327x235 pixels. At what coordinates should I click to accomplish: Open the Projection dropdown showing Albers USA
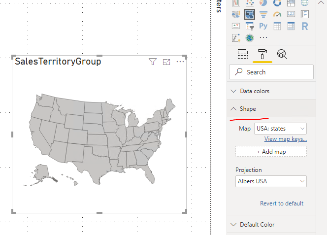(271, 181)
